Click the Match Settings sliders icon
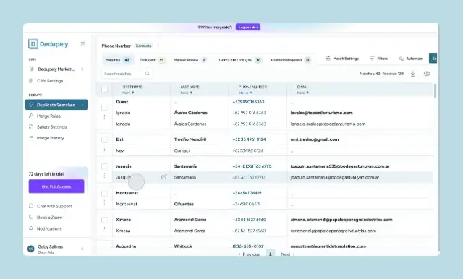463x279 pixels. (328, 58)
